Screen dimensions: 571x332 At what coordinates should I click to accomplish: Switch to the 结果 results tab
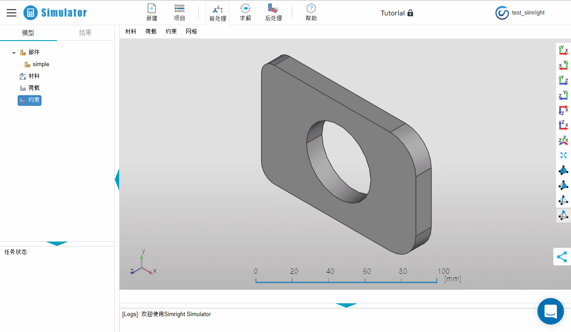(x=85, y=33)
